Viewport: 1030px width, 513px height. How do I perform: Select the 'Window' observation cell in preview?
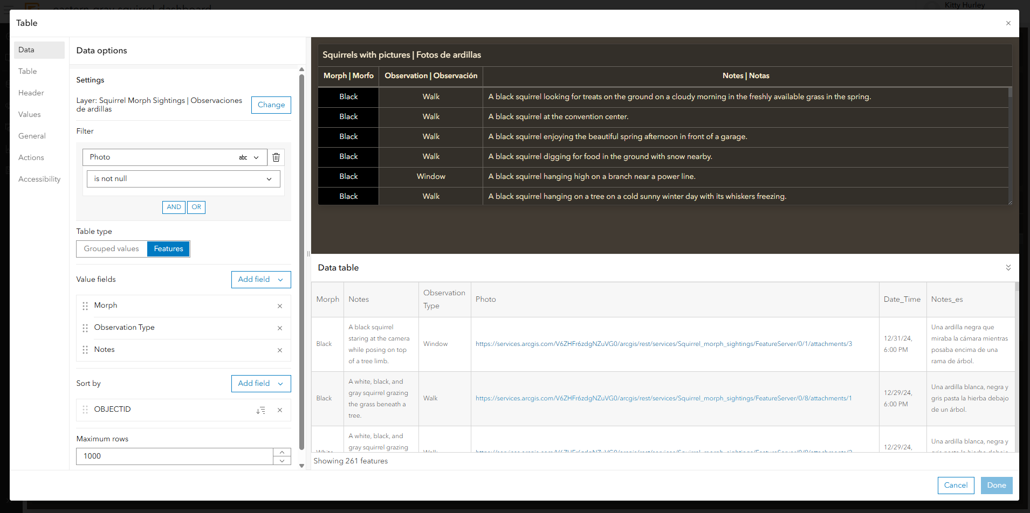click(431, 177)
